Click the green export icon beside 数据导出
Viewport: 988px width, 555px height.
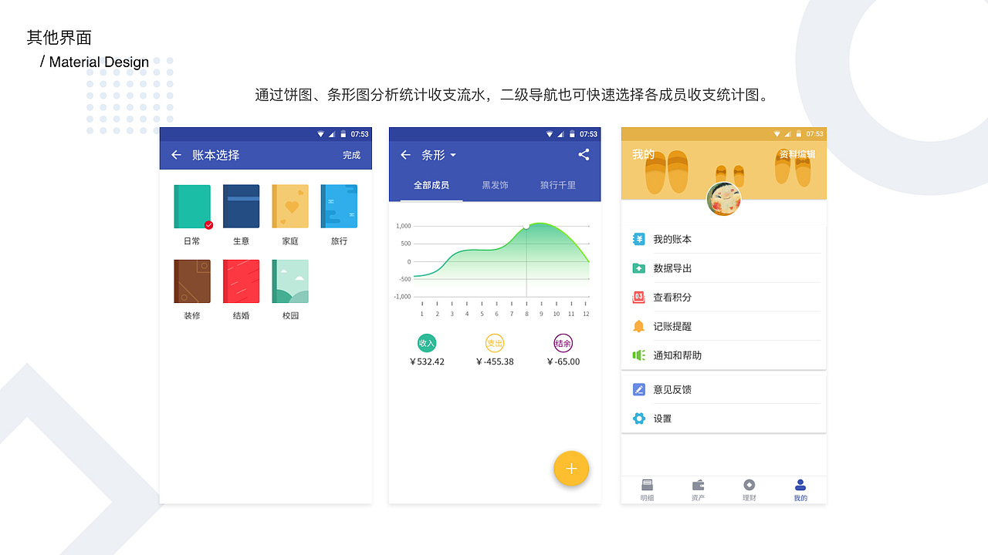638,268
